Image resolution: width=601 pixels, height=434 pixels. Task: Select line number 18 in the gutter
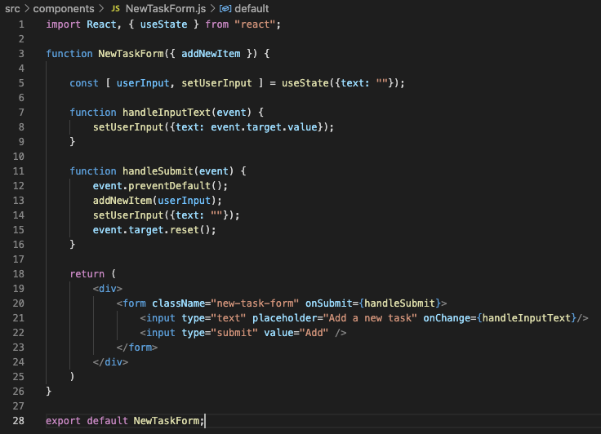(x=19, y=274)
